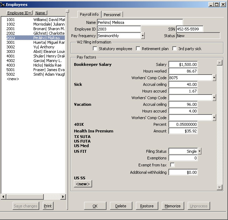Select employee 5002 Smith, Adam
This screenshot has height=220, width=228.
(x=35, y=74)
